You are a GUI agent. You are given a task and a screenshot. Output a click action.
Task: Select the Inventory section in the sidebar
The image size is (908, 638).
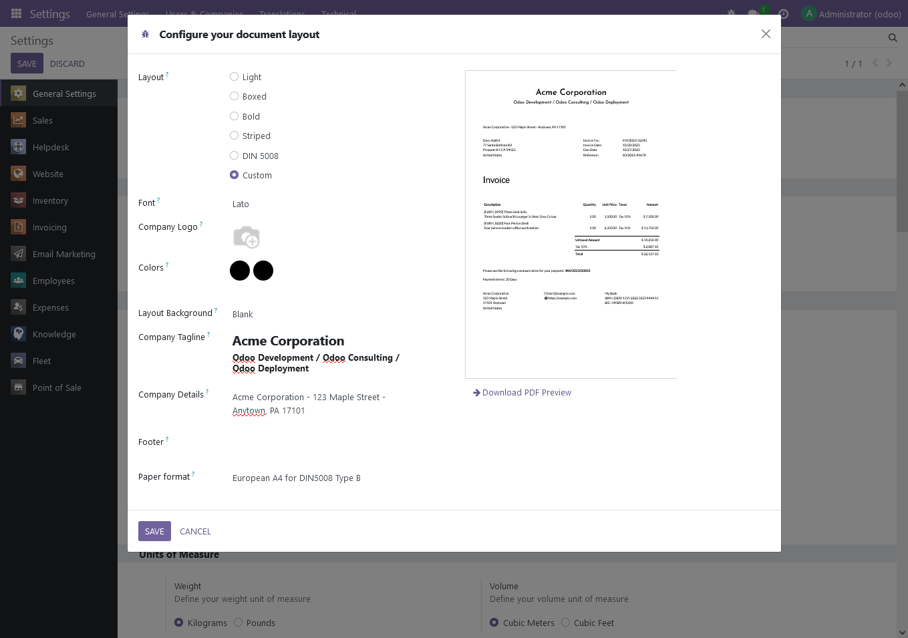click(x=50, y=200)
